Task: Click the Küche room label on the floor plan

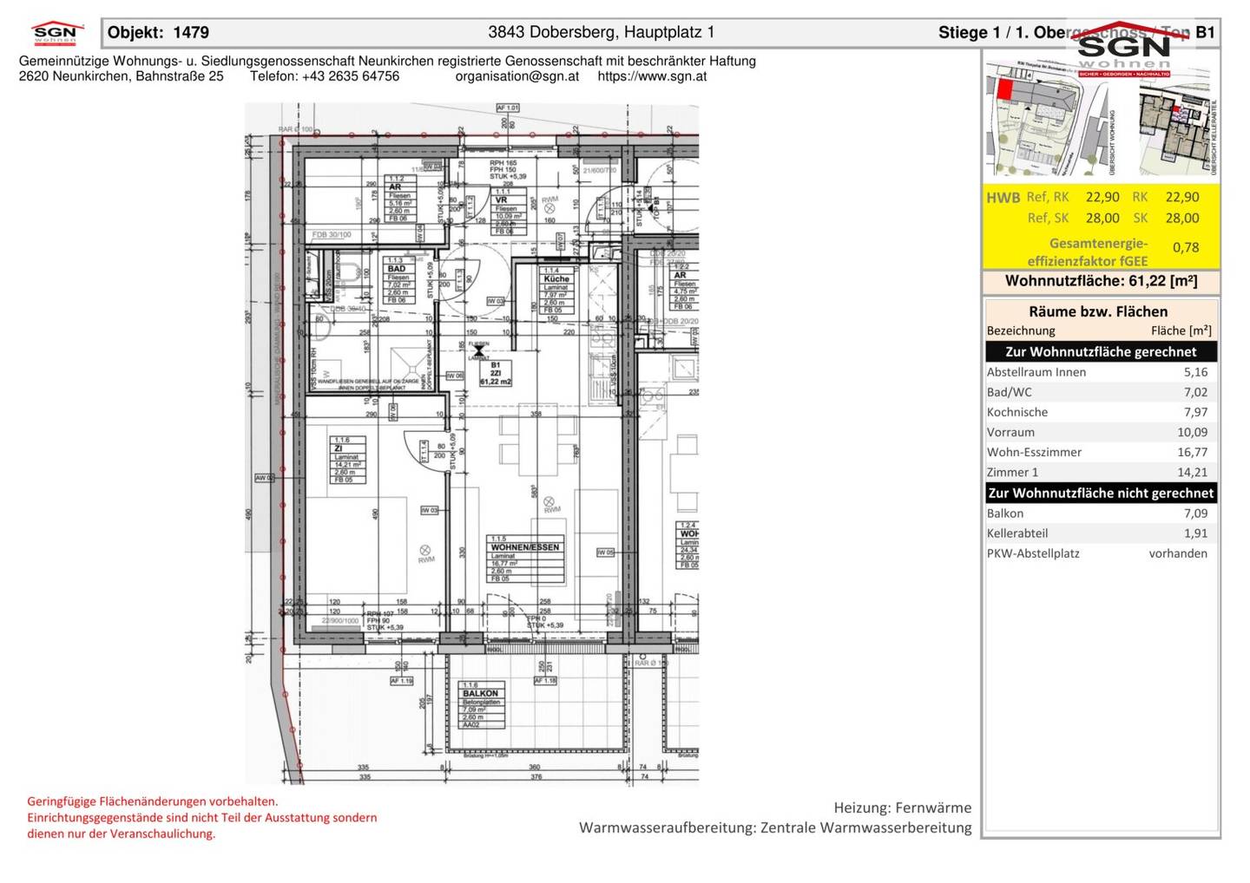Action: (x=556, y=290)
